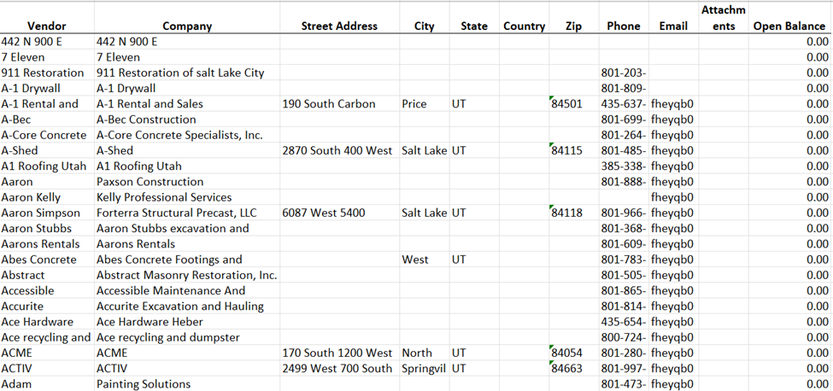Click company cell 911 Restoration of salt Lake City
This screenshot has width=833, height=391.
point(187,73)
